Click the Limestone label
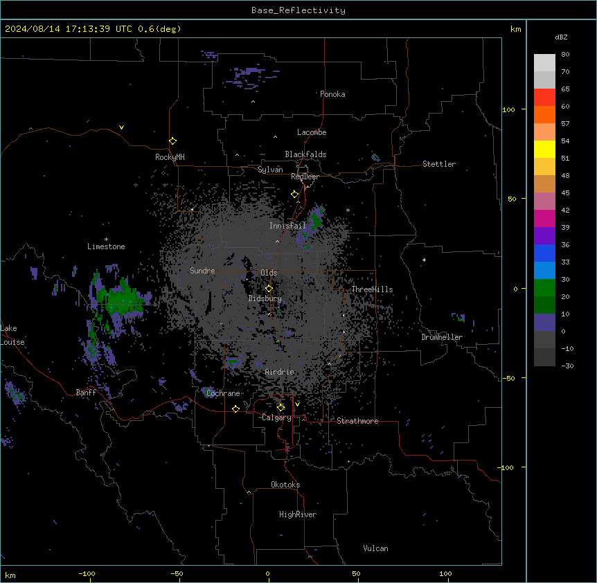Image resolution: width=597 pixels, height=583 pixels. tap(106, 246)
